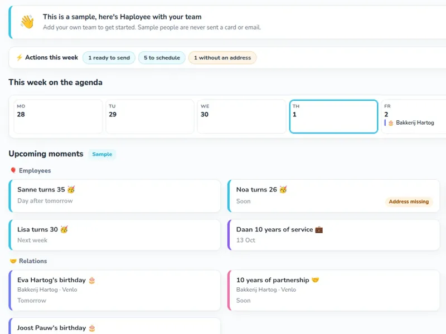Open 'Joost Pauw's birthday' card

(x=115, y=326)
